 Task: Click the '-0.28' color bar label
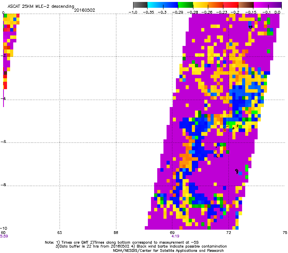[193, 12]
